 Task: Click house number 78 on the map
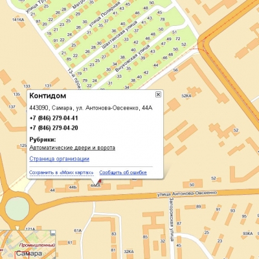[x=163, y=19]
